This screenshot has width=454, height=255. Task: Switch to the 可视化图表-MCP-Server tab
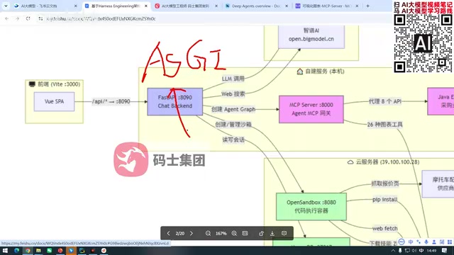coord(326,6)
